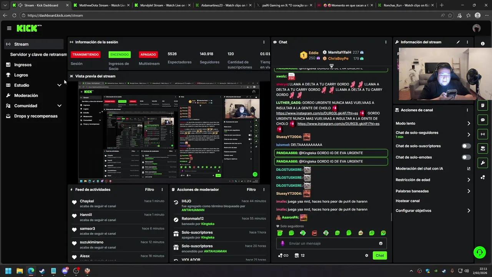Click the info icon in right sidebar
Screen dimensions: 492x277
click(483, 43)
